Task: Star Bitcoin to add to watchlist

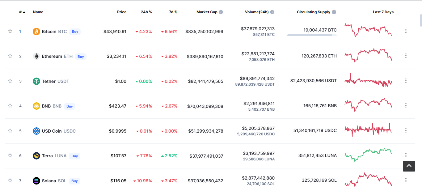Action: click(10, 31)
